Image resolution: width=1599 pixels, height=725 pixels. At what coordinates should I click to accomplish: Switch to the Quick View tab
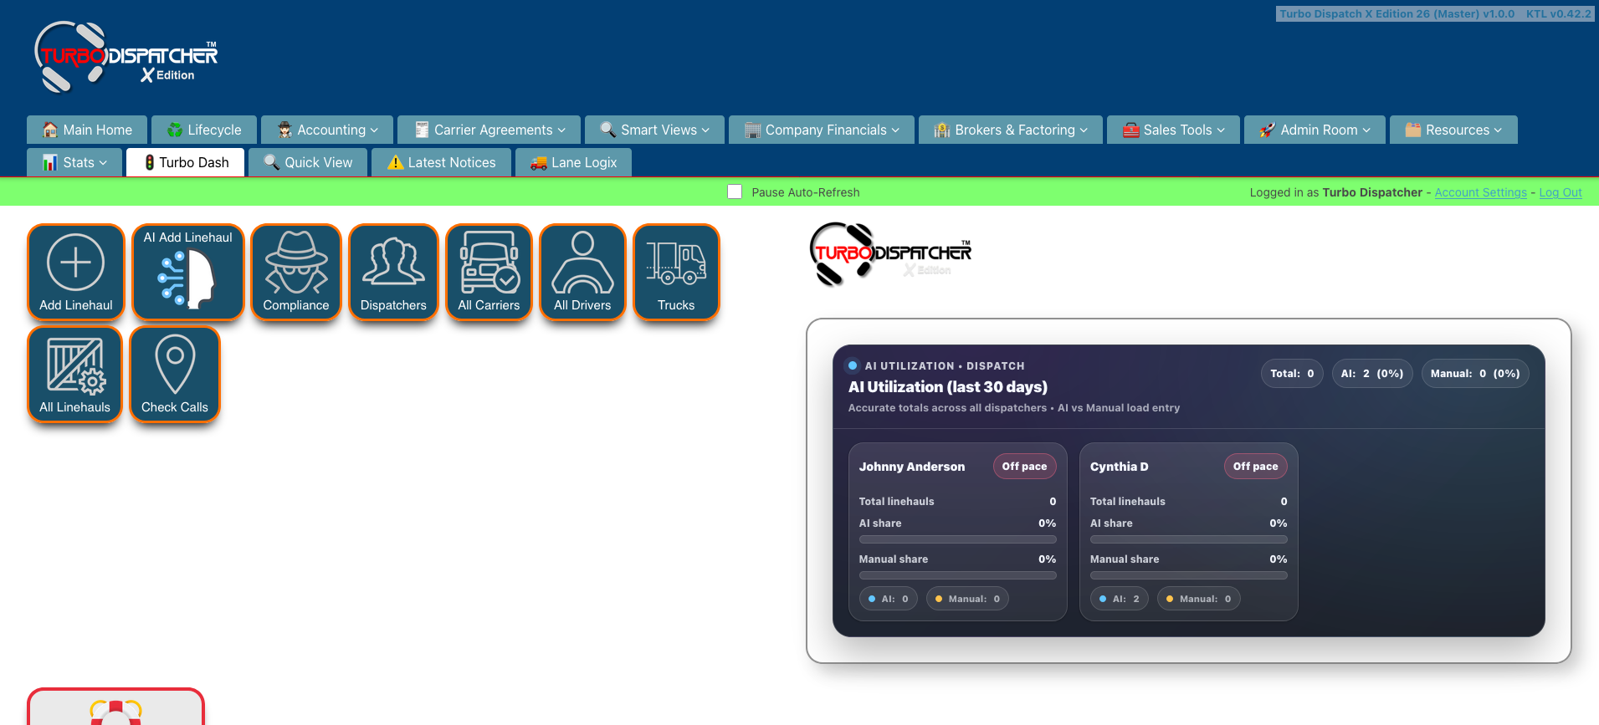pos(308,162)
